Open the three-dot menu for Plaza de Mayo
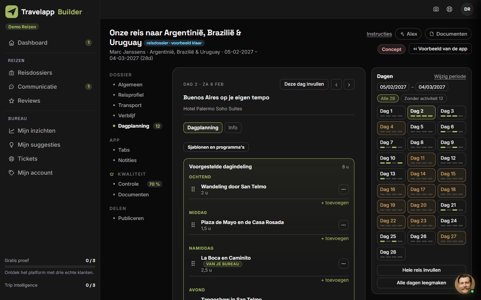 343,225
